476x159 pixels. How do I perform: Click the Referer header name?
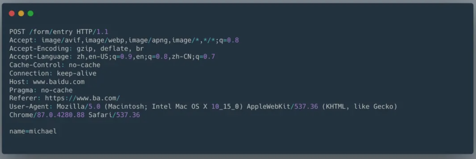pos(23,98)
